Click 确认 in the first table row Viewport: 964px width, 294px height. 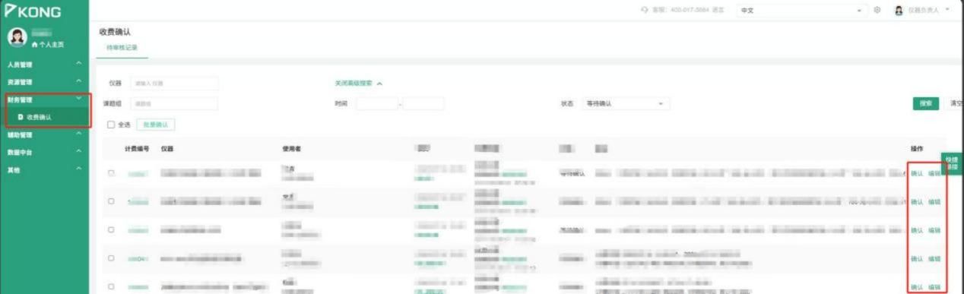(917, 173)
